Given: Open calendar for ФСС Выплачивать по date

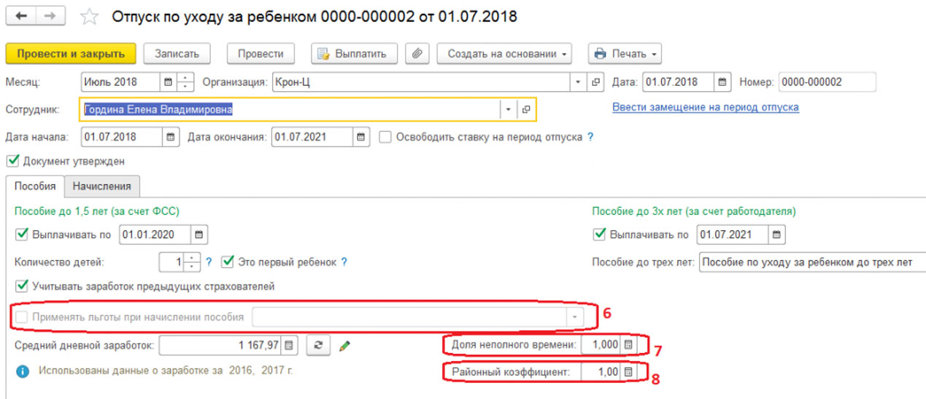Looking at the screenshot, I should [199, 234].
